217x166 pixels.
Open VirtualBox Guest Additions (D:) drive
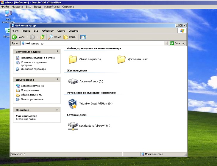tap(72, 103)
